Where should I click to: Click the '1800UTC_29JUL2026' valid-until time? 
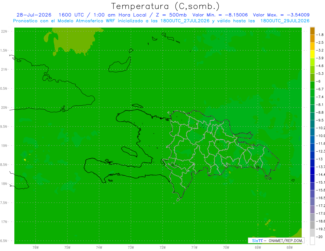(285, 21)
